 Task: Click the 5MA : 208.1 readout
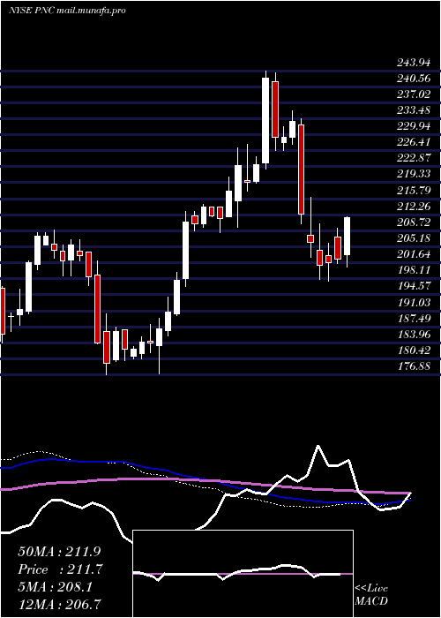click(56, 587)
